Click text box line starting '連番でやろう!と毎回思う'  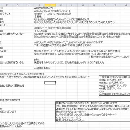pyautogui.click(x=93, y=109)
